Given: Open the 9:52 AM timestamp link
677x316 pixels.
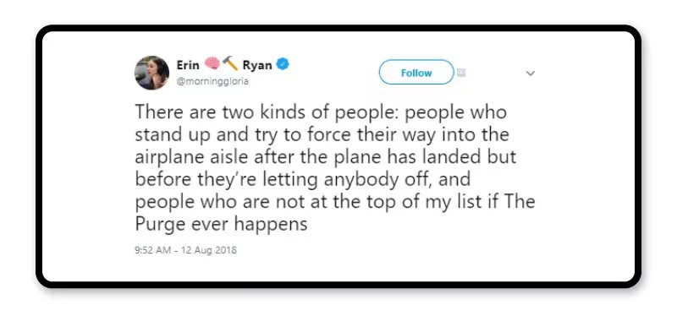Looking at the screenshot, I should pyautogui.click(x=153, y=250).
